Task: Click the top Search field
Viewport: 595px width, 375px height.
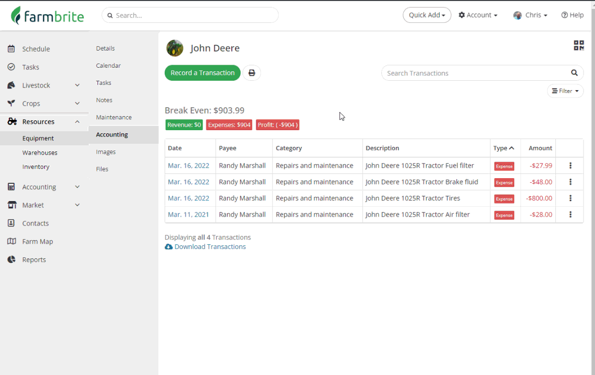Action: [190, 15]
